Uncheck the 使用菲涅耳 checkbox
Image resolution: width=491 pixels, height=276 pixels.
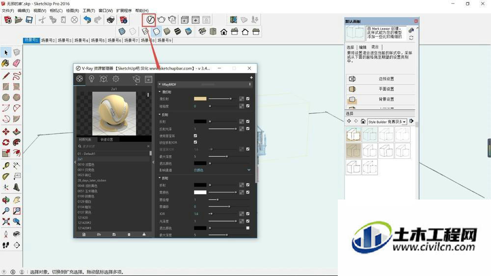click(x=195, y=136)
